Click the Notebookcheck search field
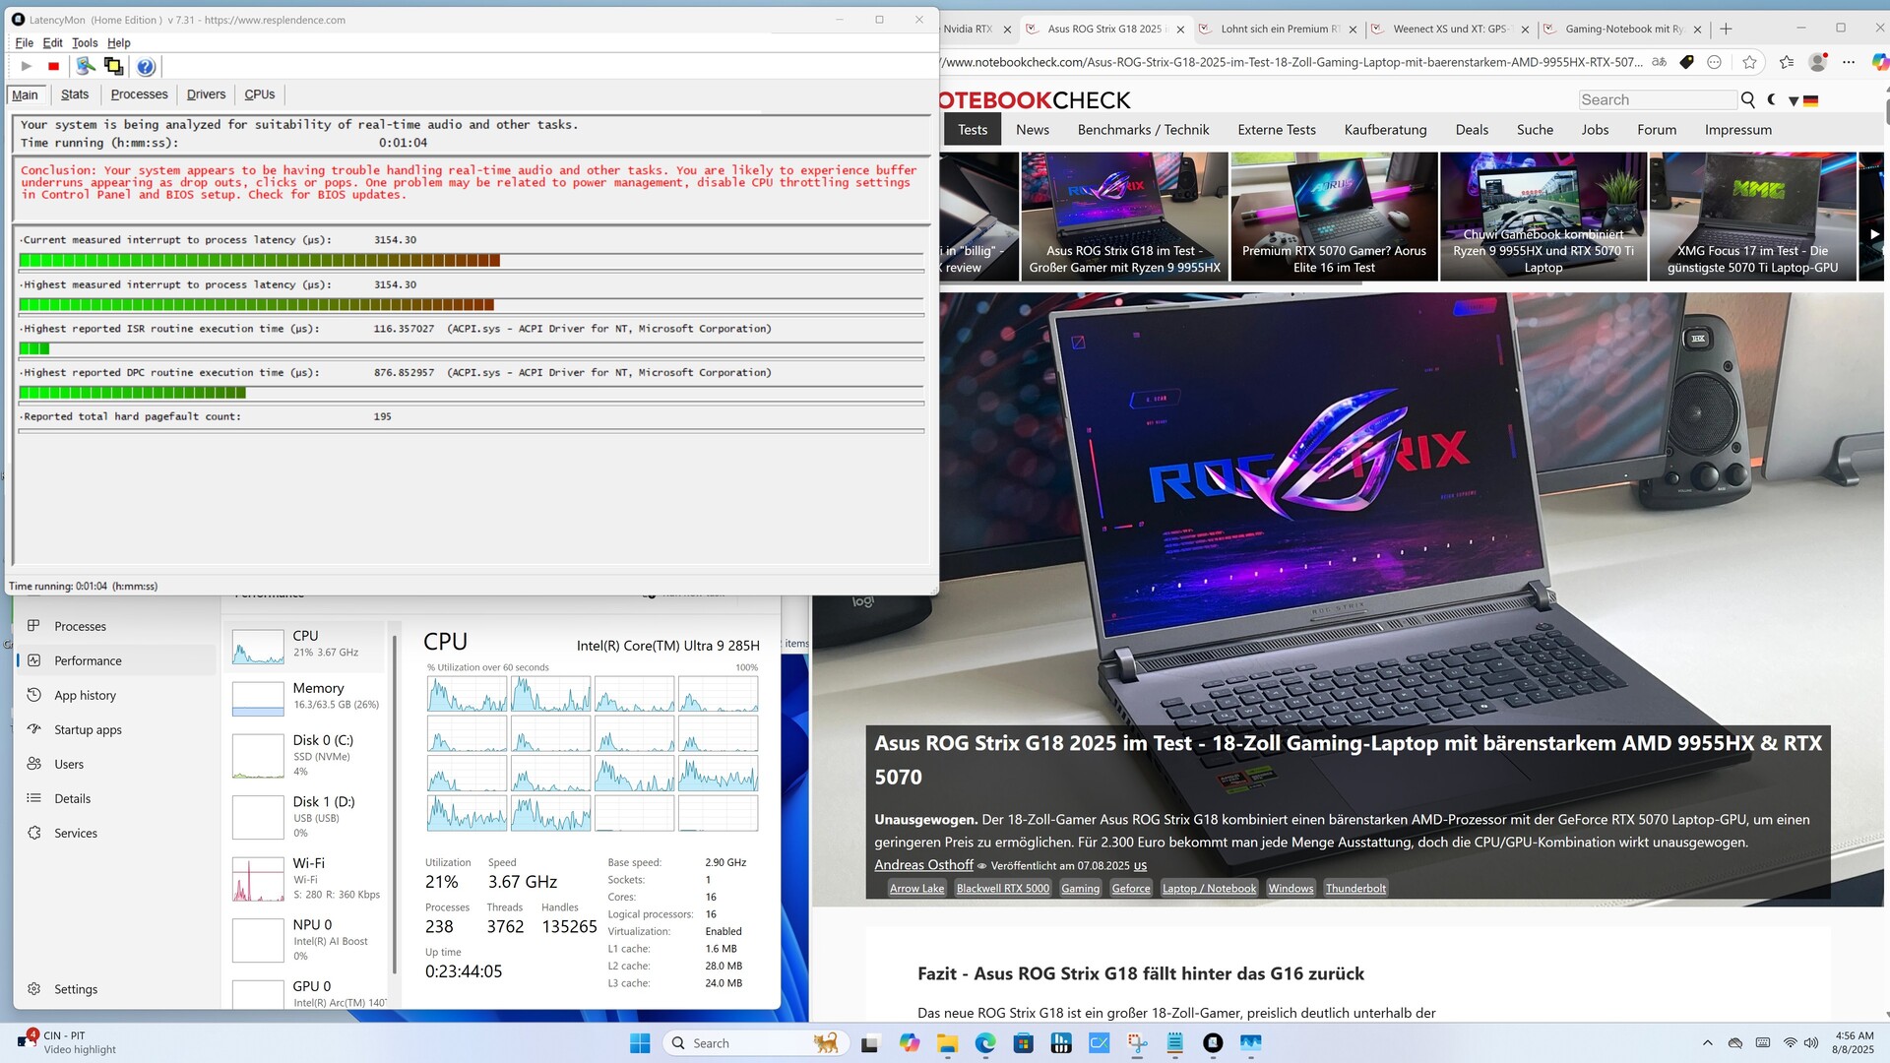The height and width of the screenshot is (1063, 1890). 1658,99
